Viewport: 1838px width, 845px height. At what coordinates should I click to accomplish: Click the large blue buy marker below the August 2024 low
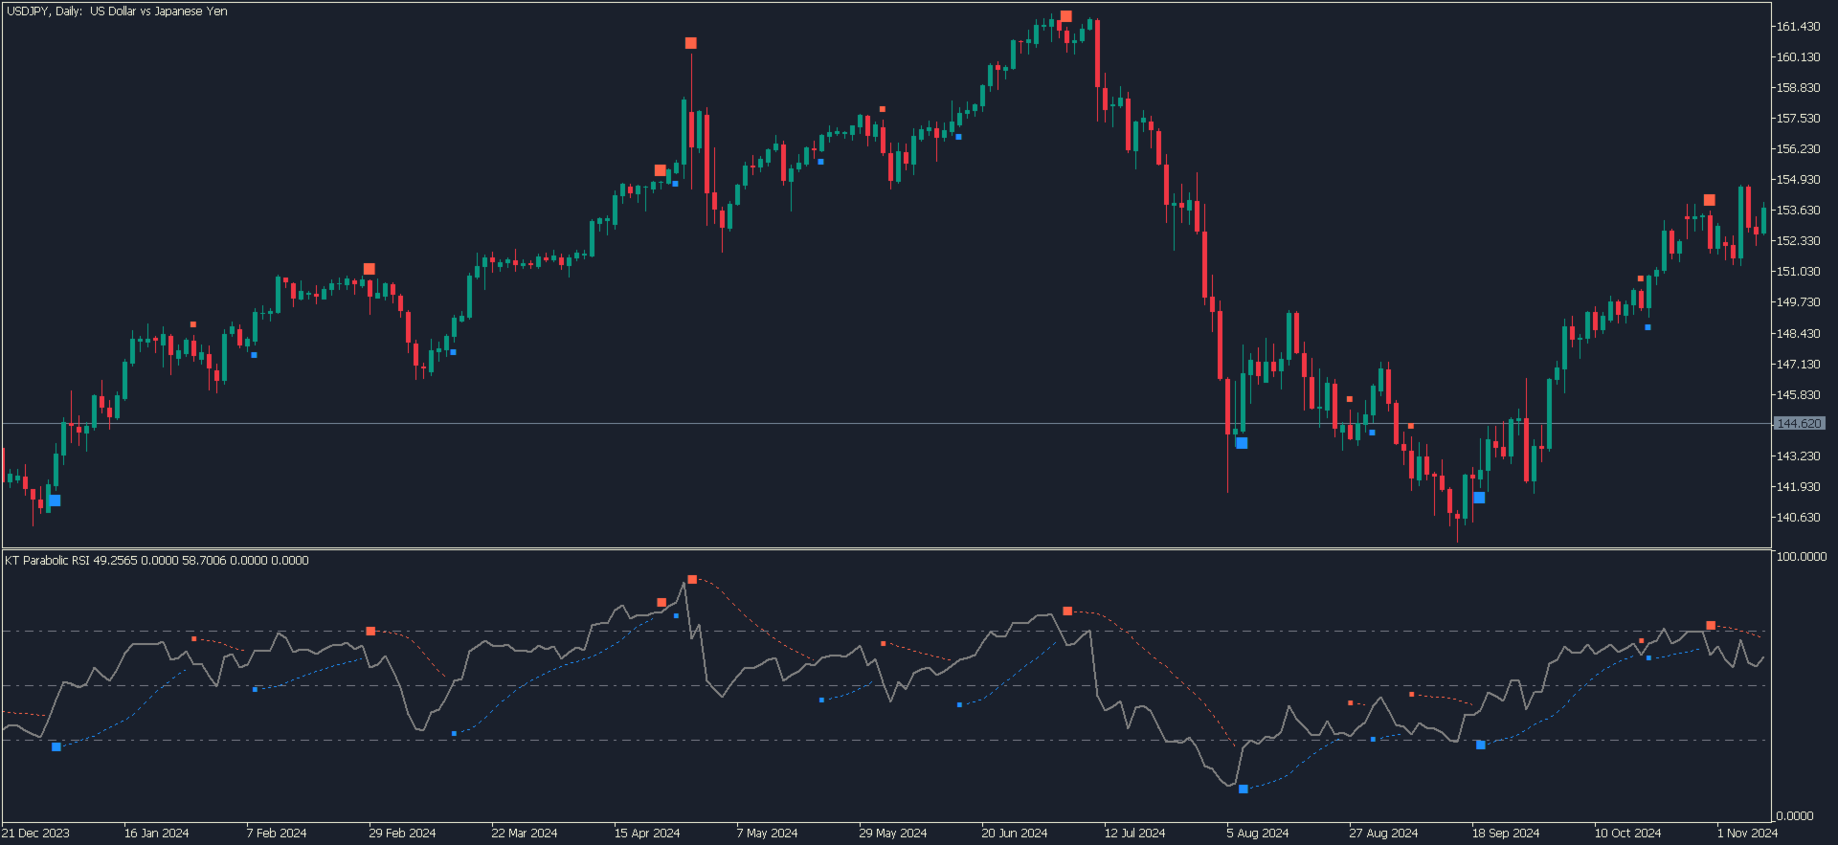click(1242, 443)
